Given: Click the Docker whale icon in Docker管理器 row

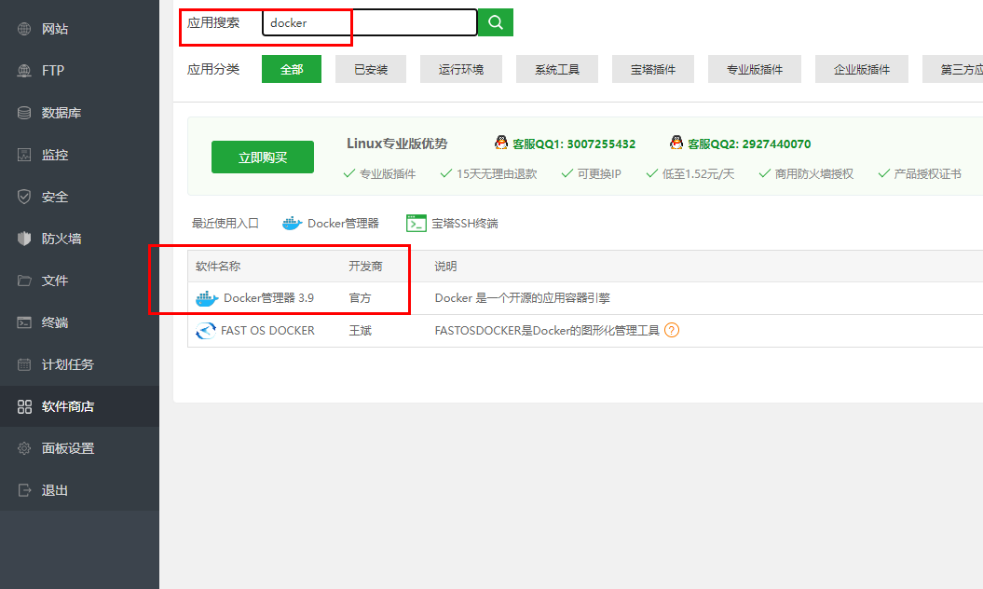Looking at the screenshot, I should (207, 298).
